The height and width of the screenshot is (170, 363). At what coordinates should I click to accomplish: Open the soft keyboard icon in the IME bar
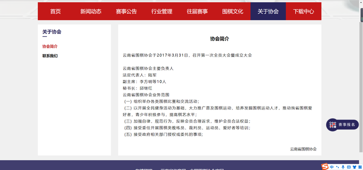[349, 167]
